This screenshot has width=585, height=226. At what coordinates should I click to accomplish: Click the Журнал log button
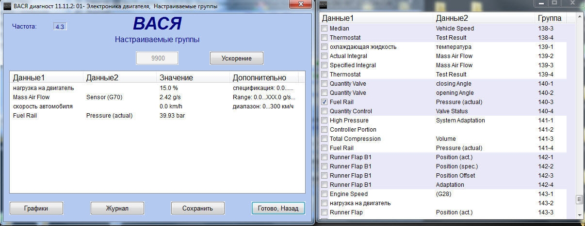tap(117, 209)
